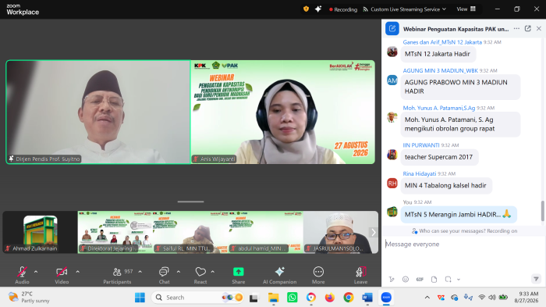
Task: Select Ahmad Zulkarnain video thumbnail
Action: point(40,232)
